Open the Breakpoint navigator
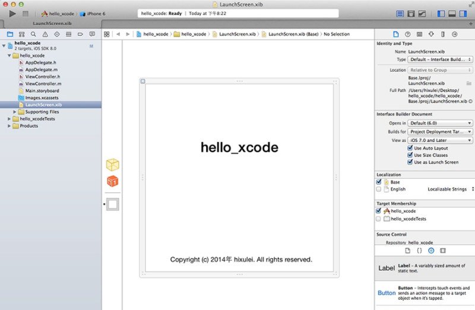This screenshot has width=475, height=310. pos(80,34)
